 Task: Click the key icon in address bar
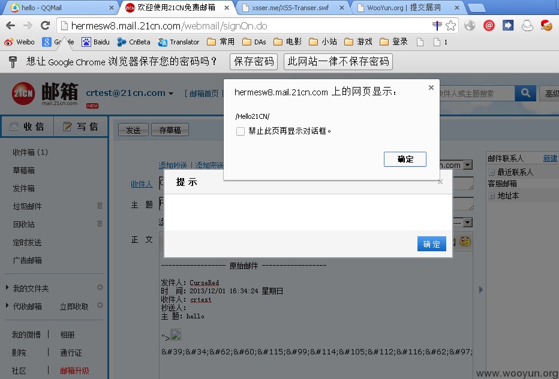point(437,25)
